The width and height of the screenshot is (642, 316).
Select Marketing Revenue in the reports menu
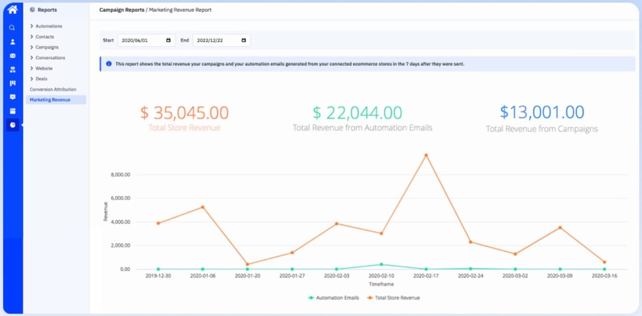click(x=50, y=100)
